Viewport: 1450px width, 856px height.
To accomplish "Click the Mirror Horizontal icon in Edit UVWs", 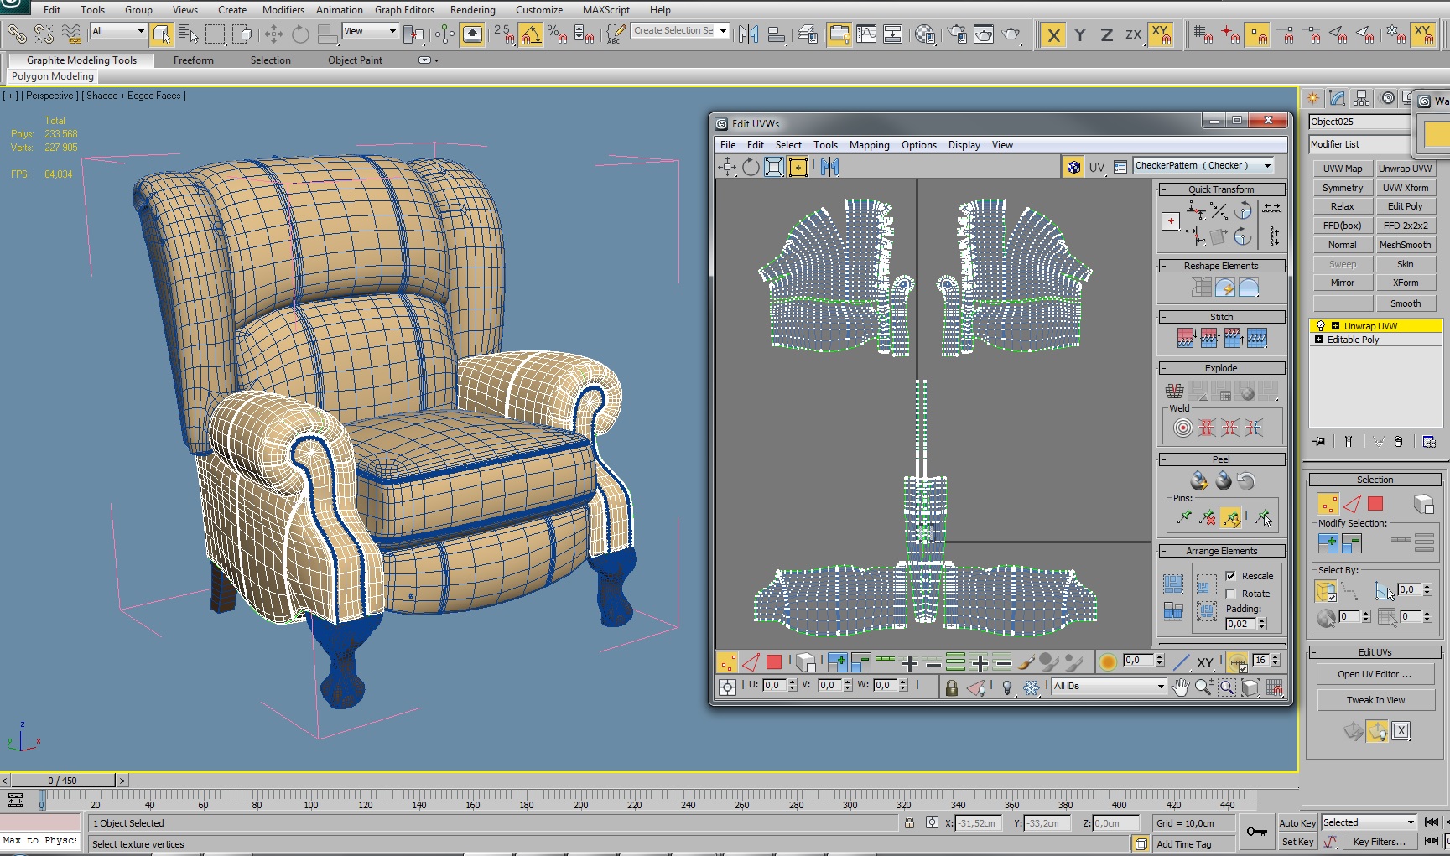I will click(x=830, y=167).
